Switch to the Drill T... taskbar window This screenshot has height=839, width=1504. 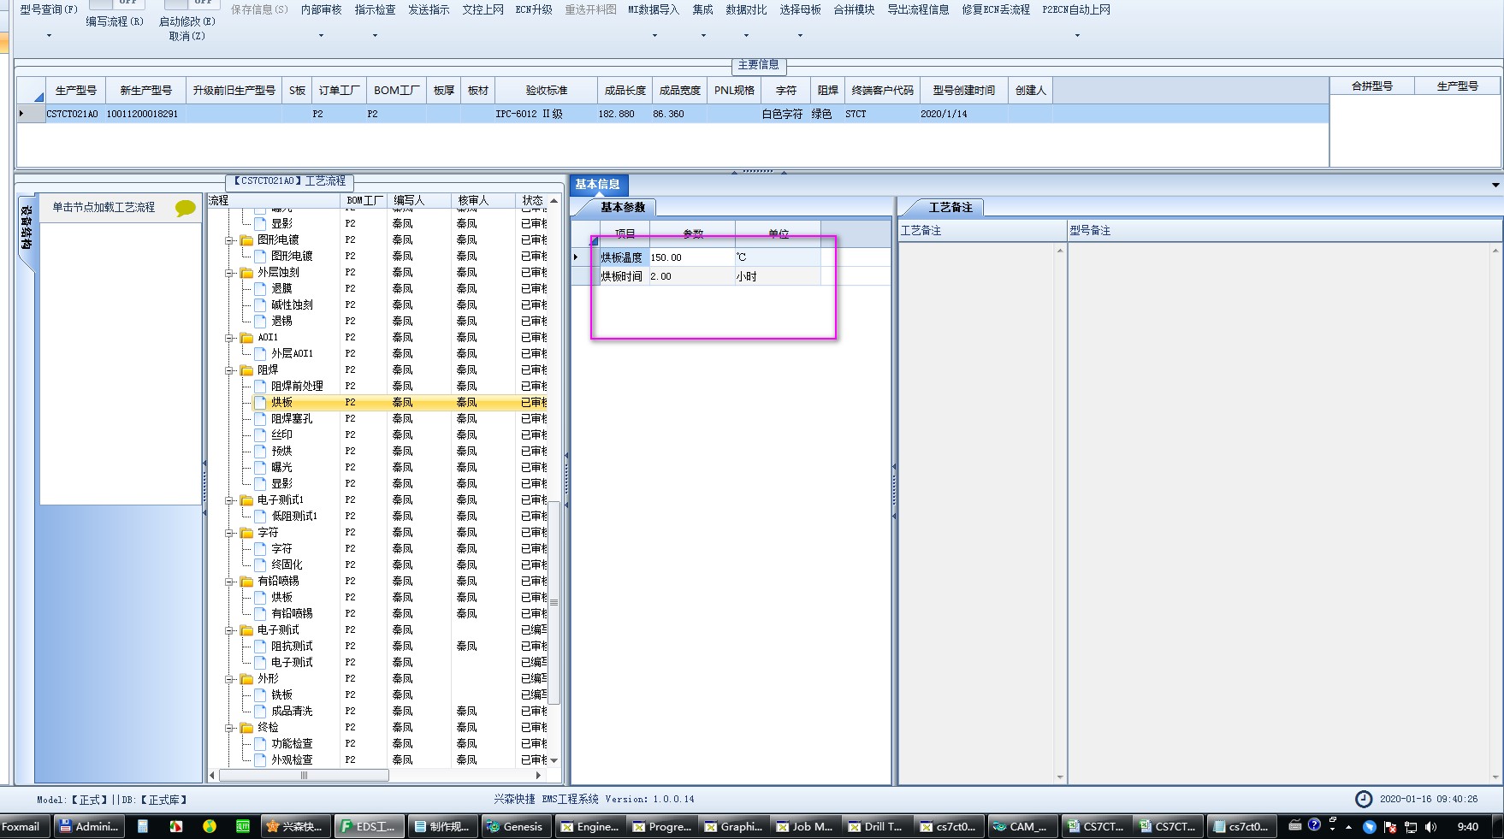point(875,826)
